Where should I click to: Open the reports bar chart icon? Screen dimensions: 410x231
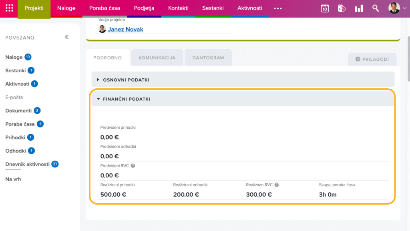pos(359,8)
